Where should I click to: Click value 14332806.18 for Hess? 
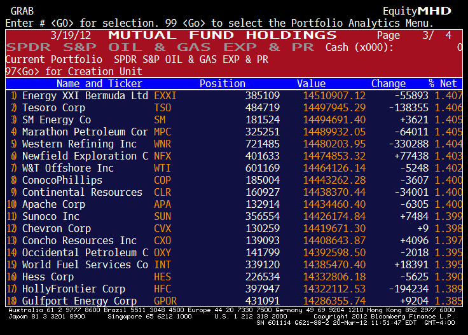pos(334,277)
